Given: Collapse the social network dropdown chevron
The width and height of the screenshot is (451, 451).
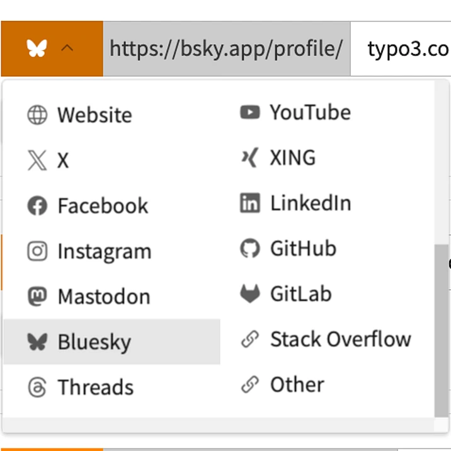Looking at the screenshot, I should pyautogui.click(x=68, y=49).
